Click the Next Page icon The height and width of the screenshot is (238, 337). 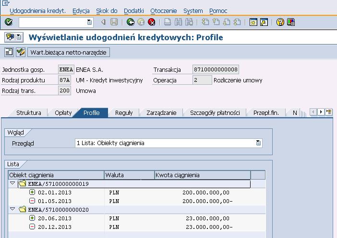(x=227, y=22)
